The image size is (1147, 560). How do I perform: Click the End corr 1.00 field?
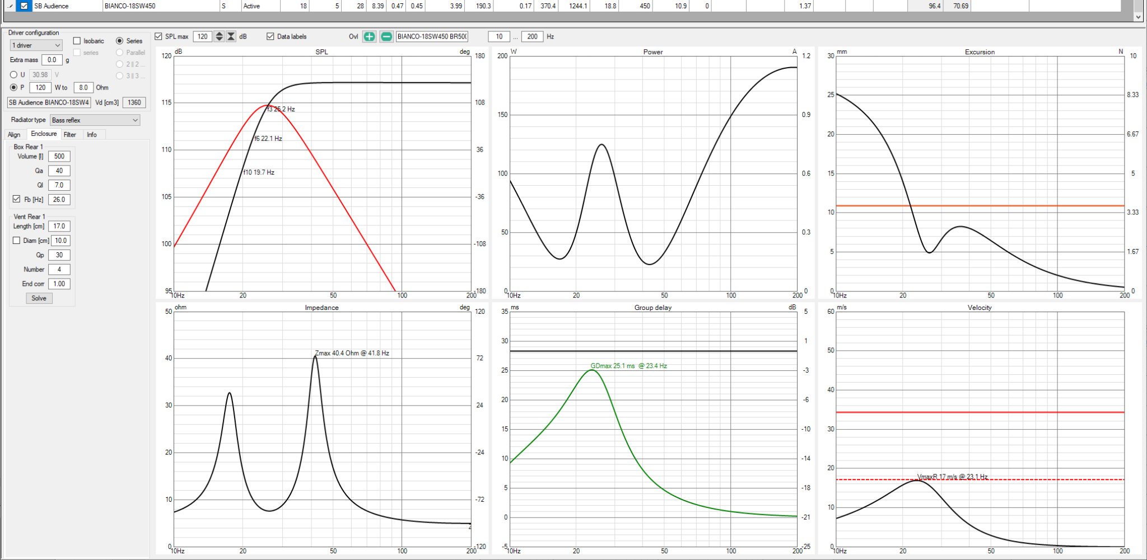click(x=59, y=284)
